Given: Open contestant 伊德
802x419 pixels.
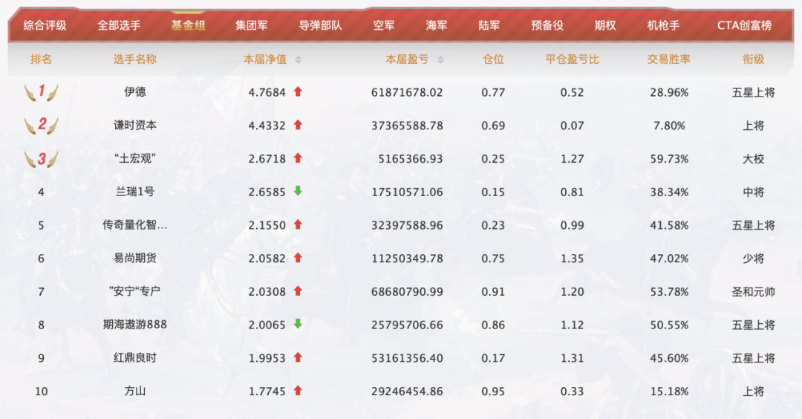Looking at the screenshot, I should click(135, 92).
